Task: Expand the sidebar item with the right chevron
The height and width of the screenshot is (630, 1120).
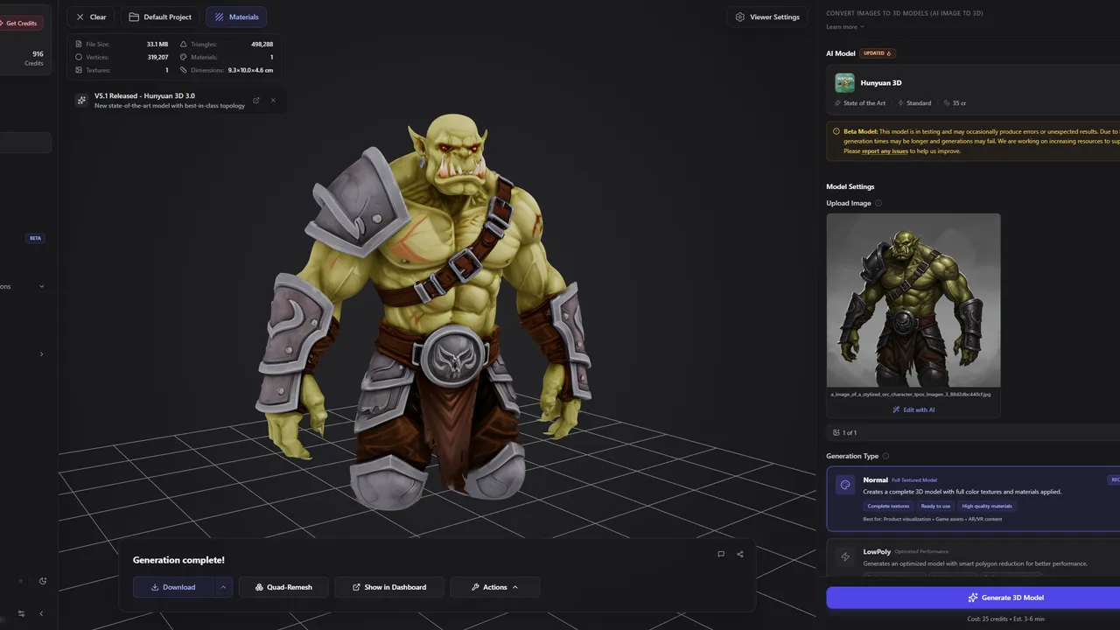Action: (41, 354)
